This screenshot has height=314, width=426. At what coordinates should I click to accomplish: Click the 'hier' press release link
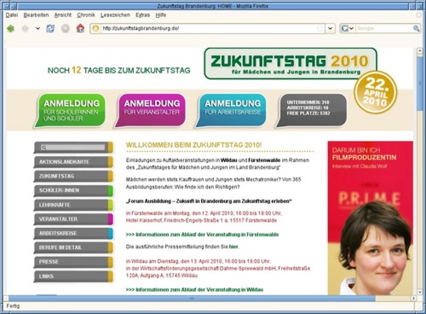point(234,247)
